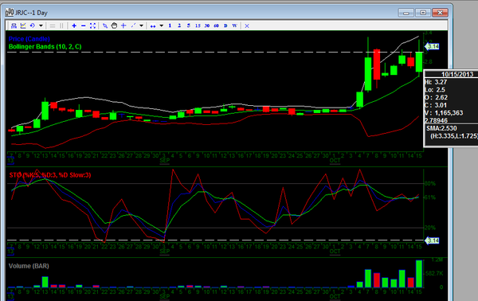Click the 10/15/2013 date in data box
This screenshot has width=478, height=301.
[457, 74]
